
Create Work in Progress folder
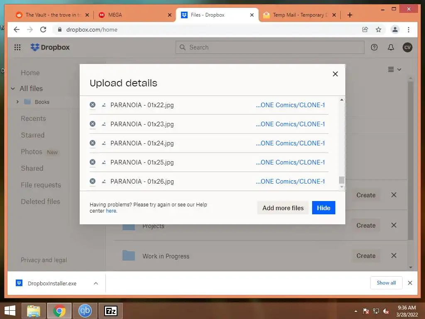366,256
